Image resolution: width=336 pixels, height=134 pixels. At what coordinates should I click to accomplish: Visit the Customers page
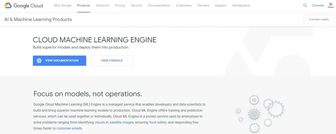tap(184, 5)
